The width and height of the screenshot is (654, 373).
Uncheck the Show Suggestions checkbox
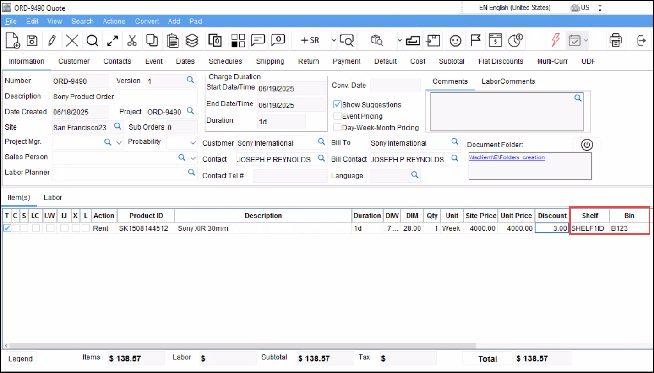pyautogui.click(x=338, y=104)
